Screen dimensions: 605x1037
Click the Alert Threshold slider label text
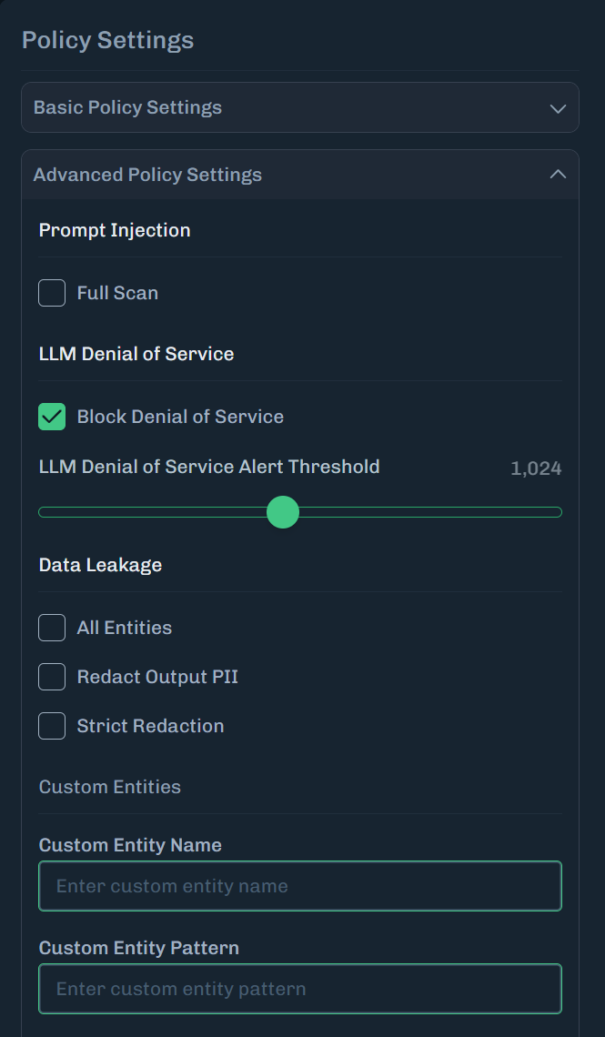pos(209,467)
